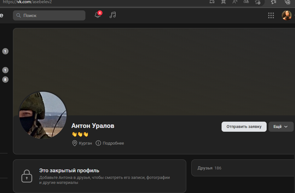Click the browser apps icon in the address bar

[x=223, y=2]
